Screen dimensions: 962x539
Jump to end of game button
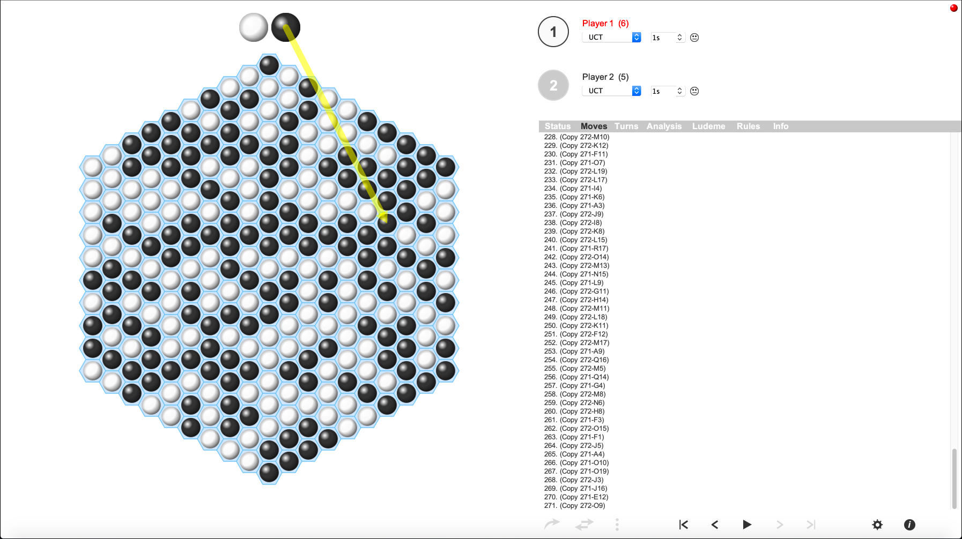(x=811, y=525)
